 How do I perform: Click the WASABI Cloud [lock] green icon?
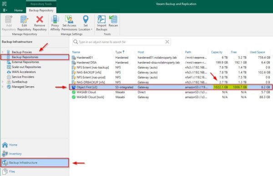point(74,97)
